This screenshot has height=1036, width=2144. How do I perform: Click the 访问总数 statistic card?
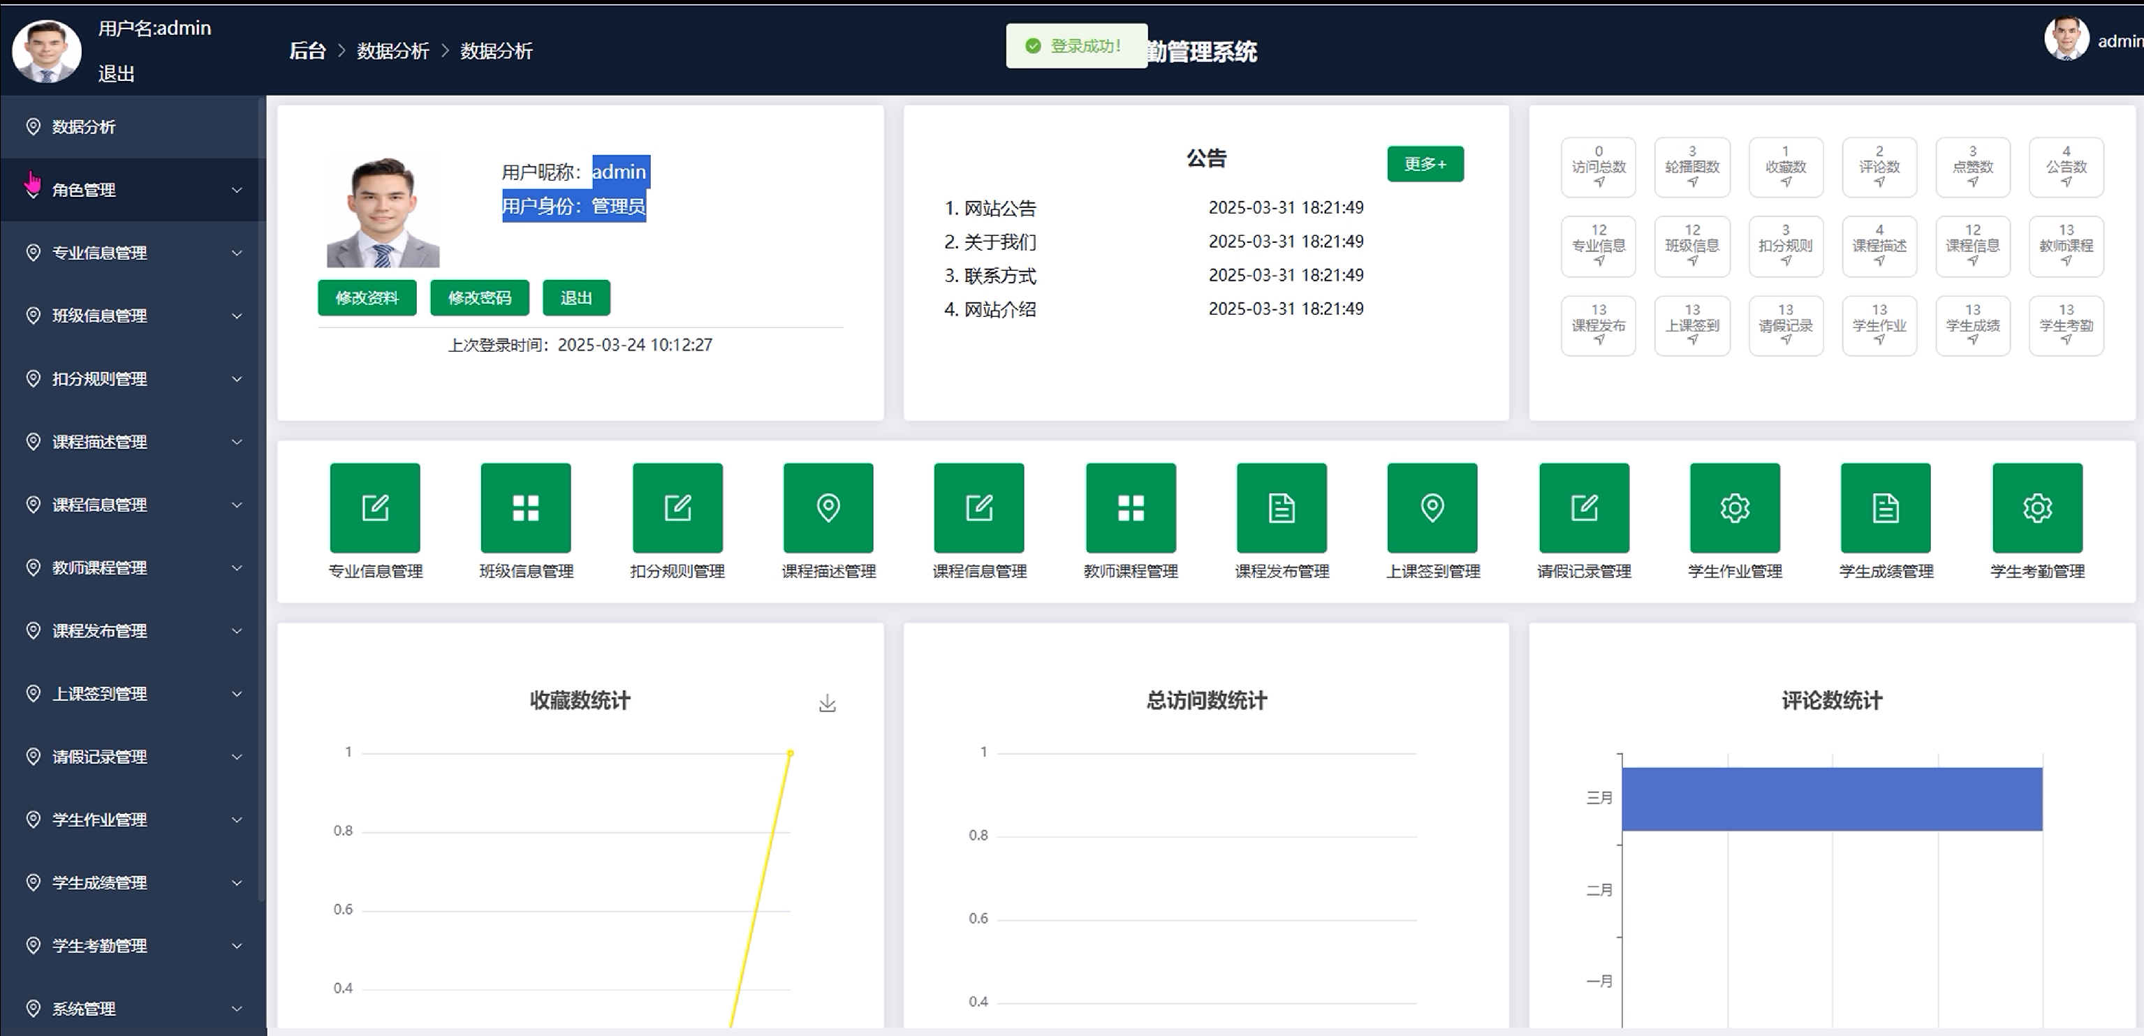1597,166
